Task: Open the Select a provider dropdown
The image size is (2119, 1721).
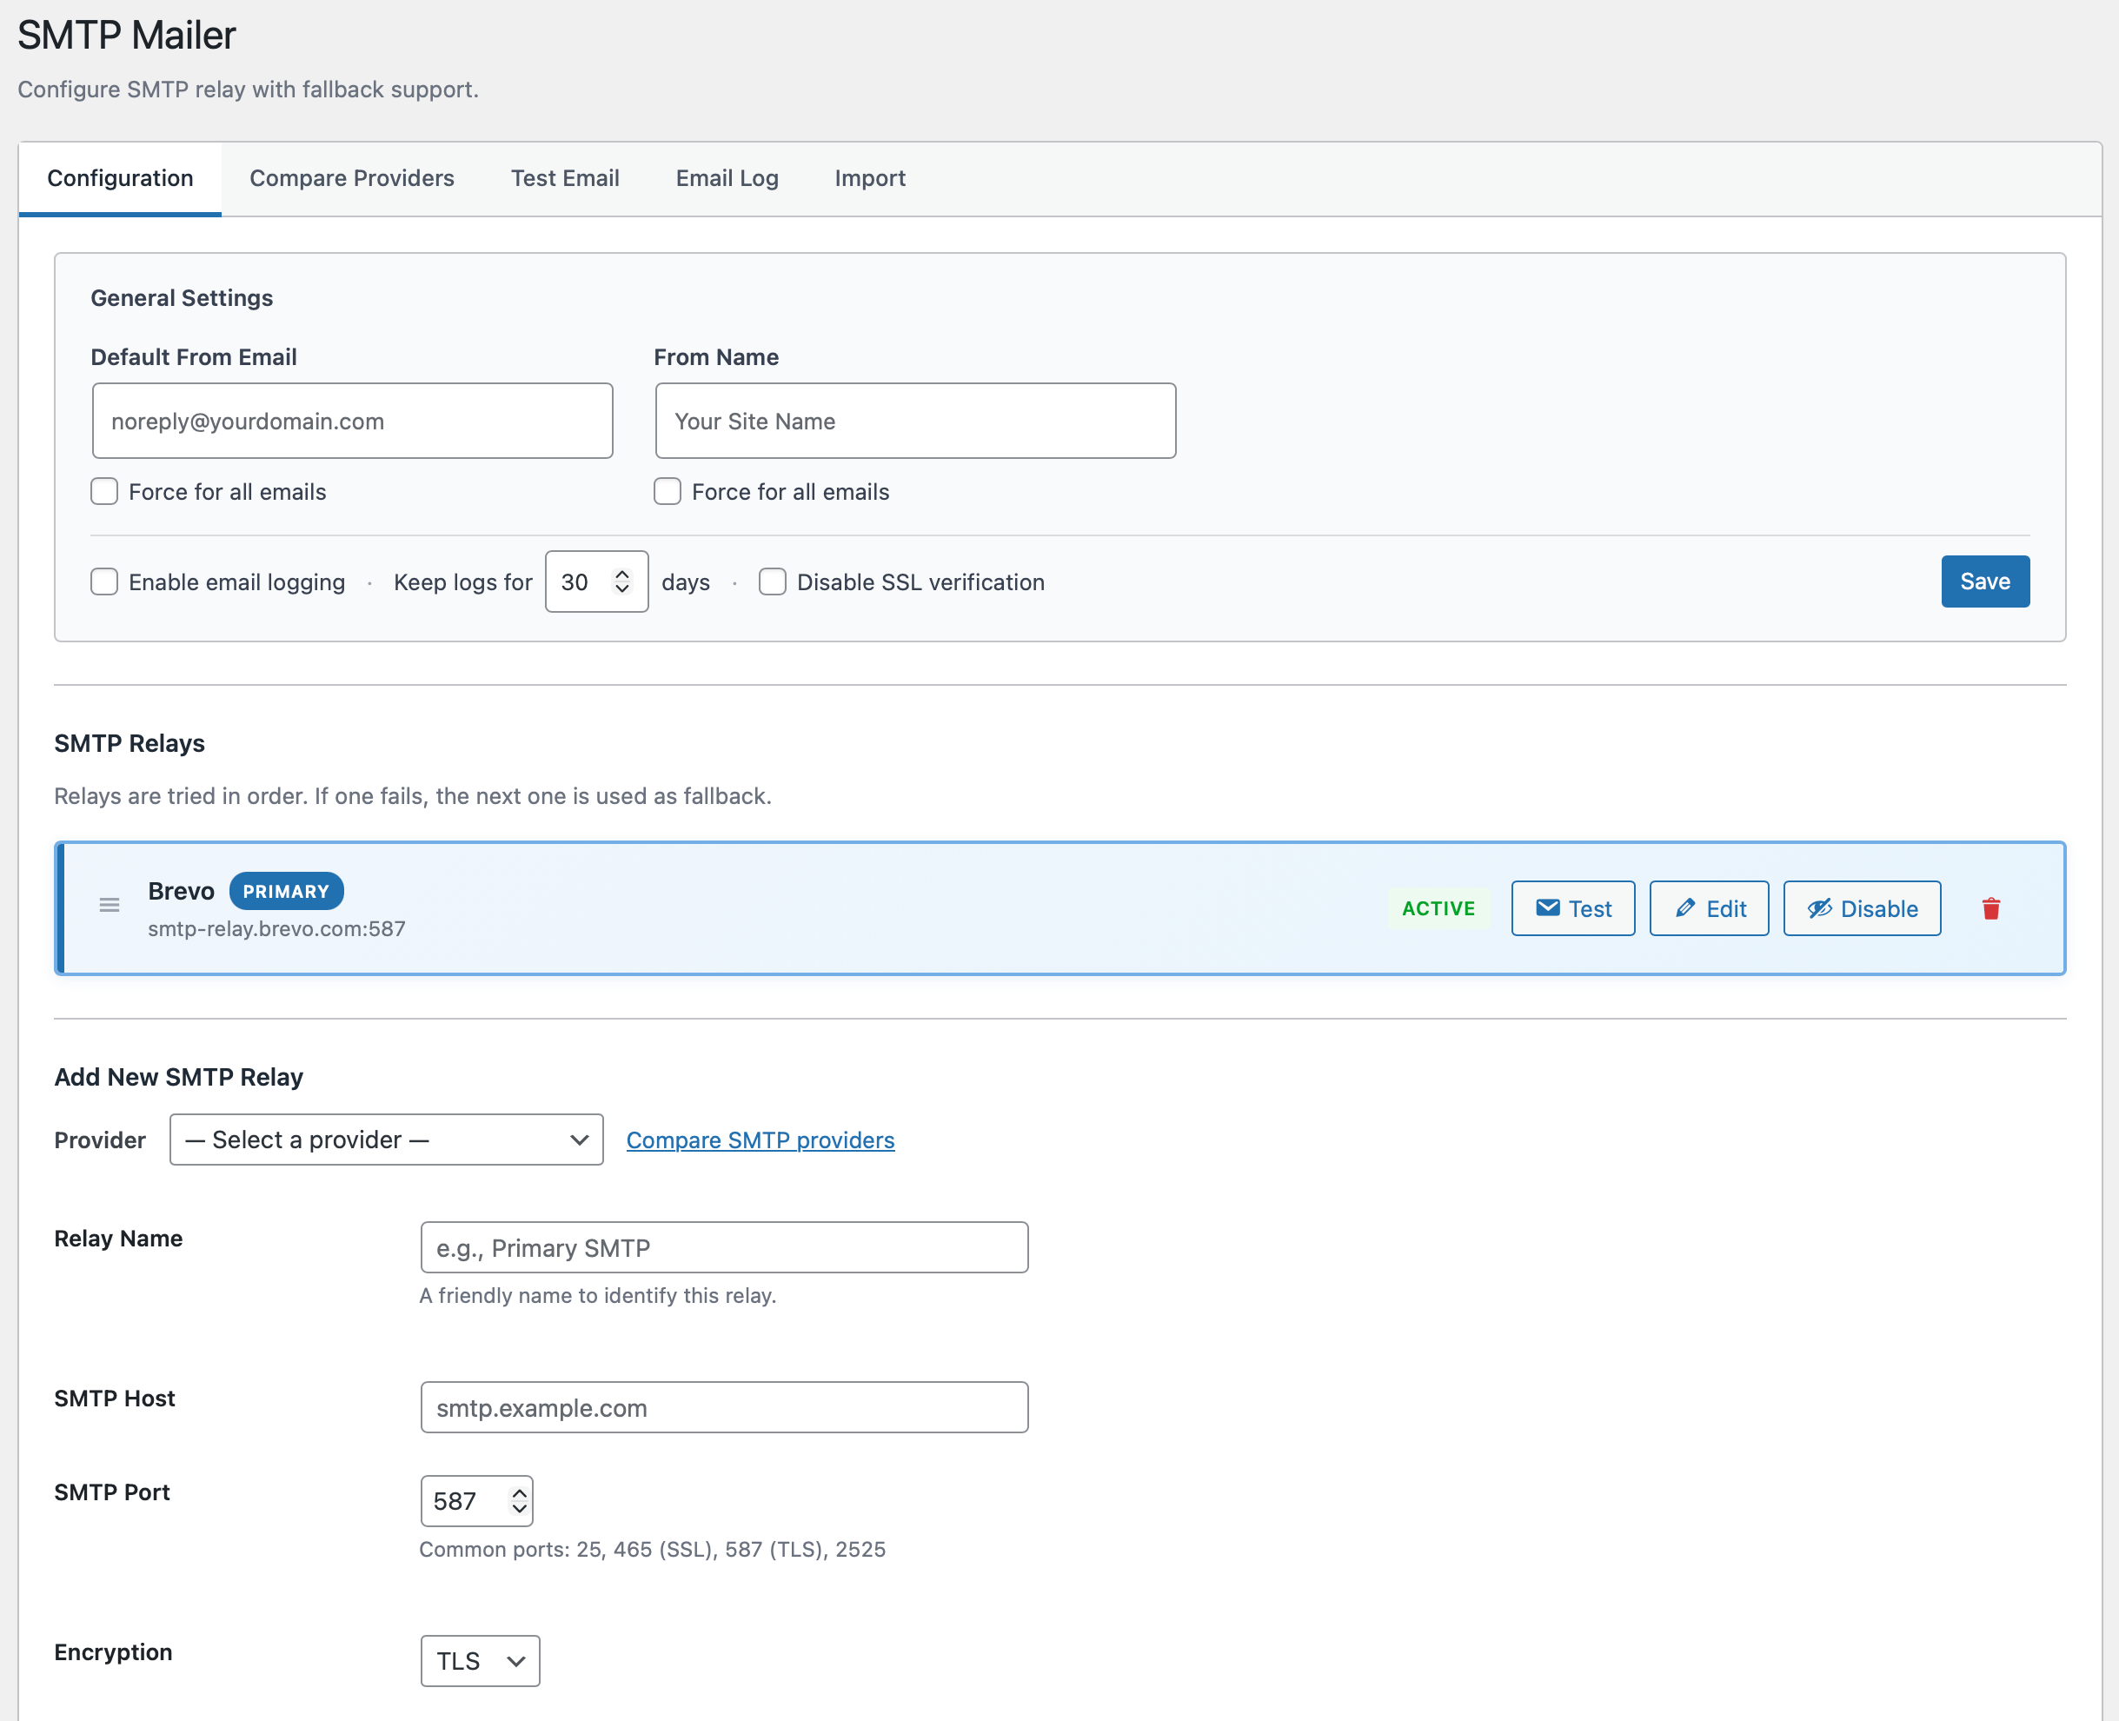Action: tap(386, 1139)
